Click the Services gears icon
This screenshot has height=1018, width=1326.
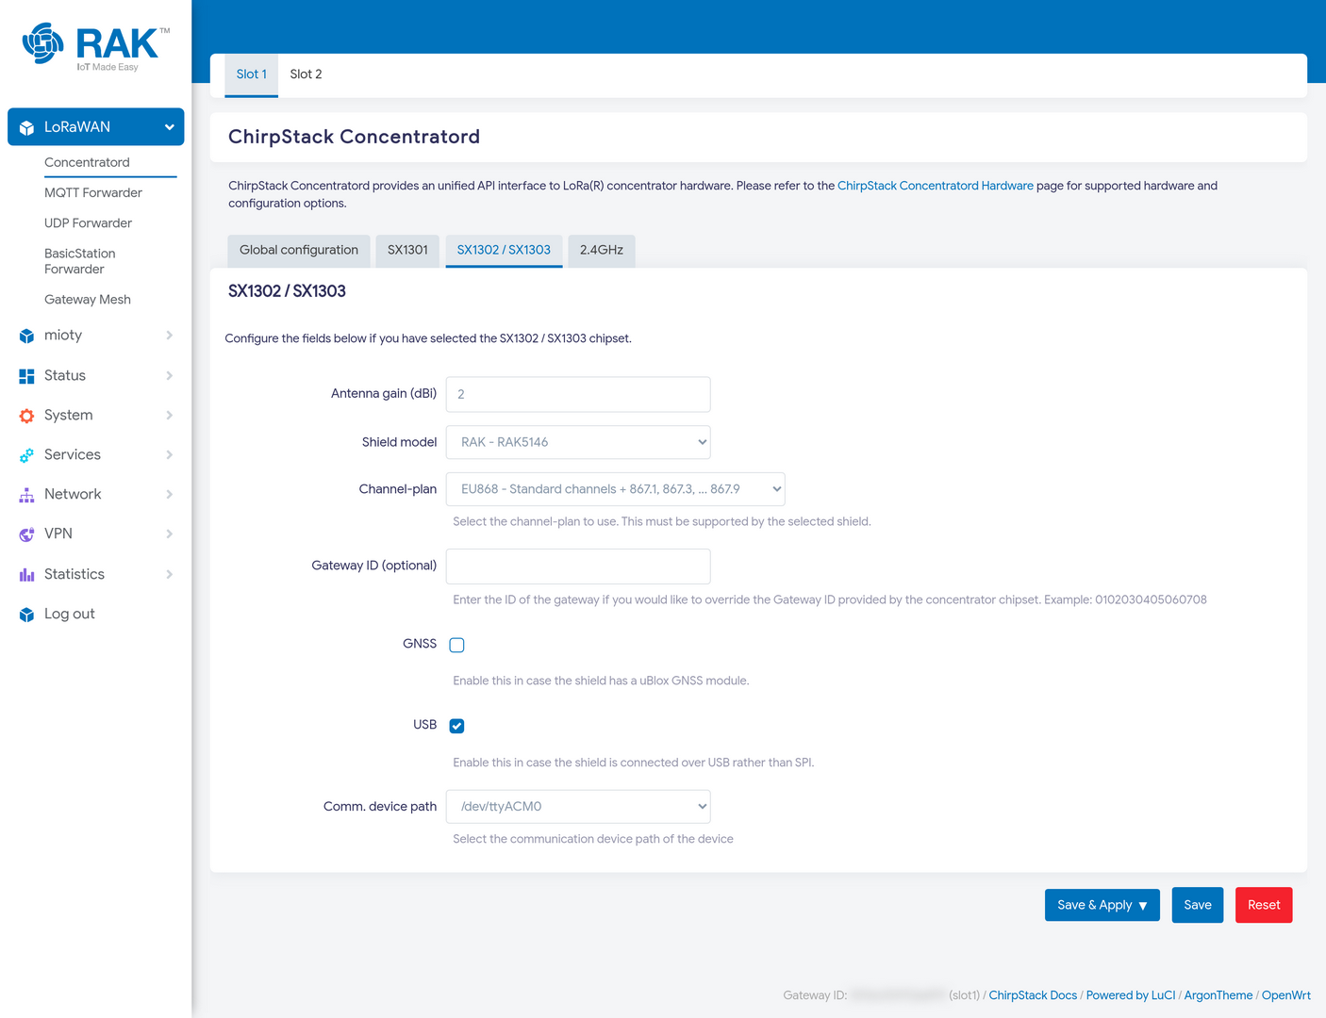pos(26,455)
